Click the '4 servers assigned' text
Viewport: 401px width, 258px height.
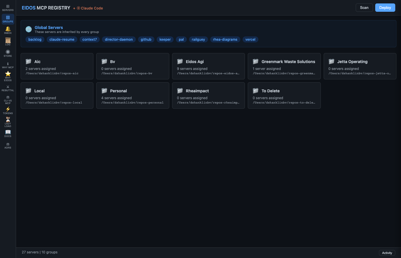coord(117,98)
